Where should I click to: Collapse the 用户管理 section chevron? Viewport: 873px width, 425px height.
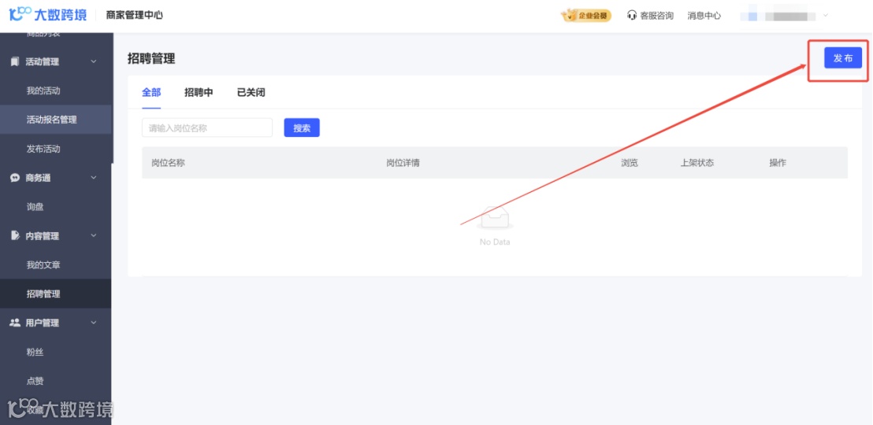point(94,322)
